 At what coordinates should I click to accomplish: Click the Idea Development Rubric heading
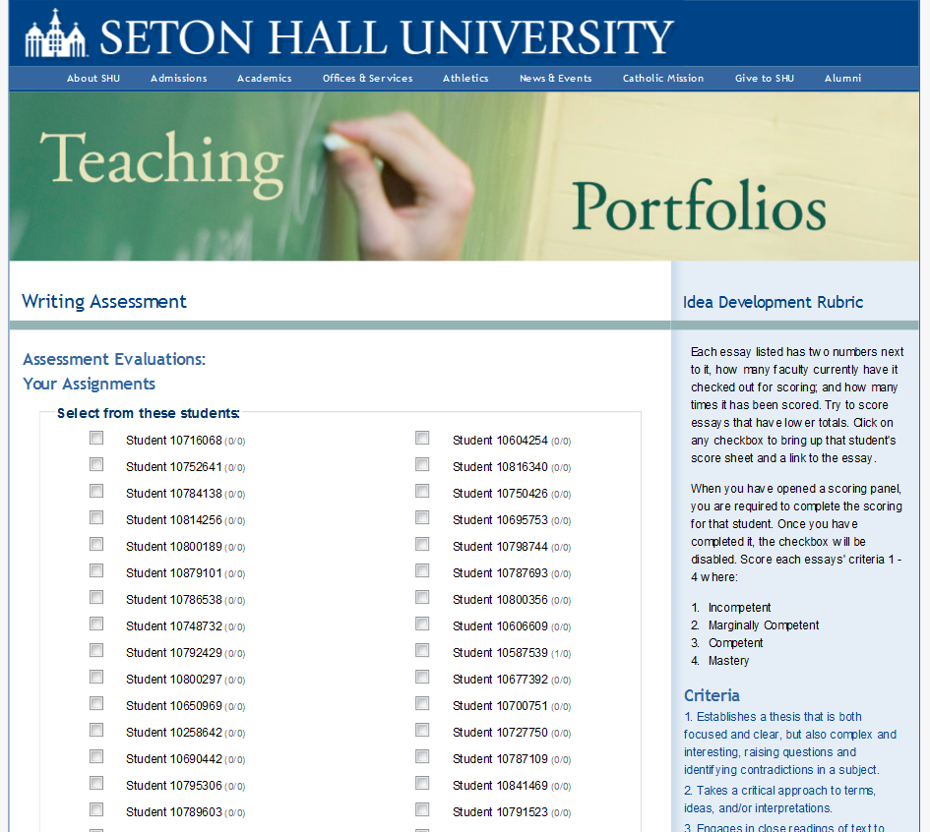click(x=773, y=302)
